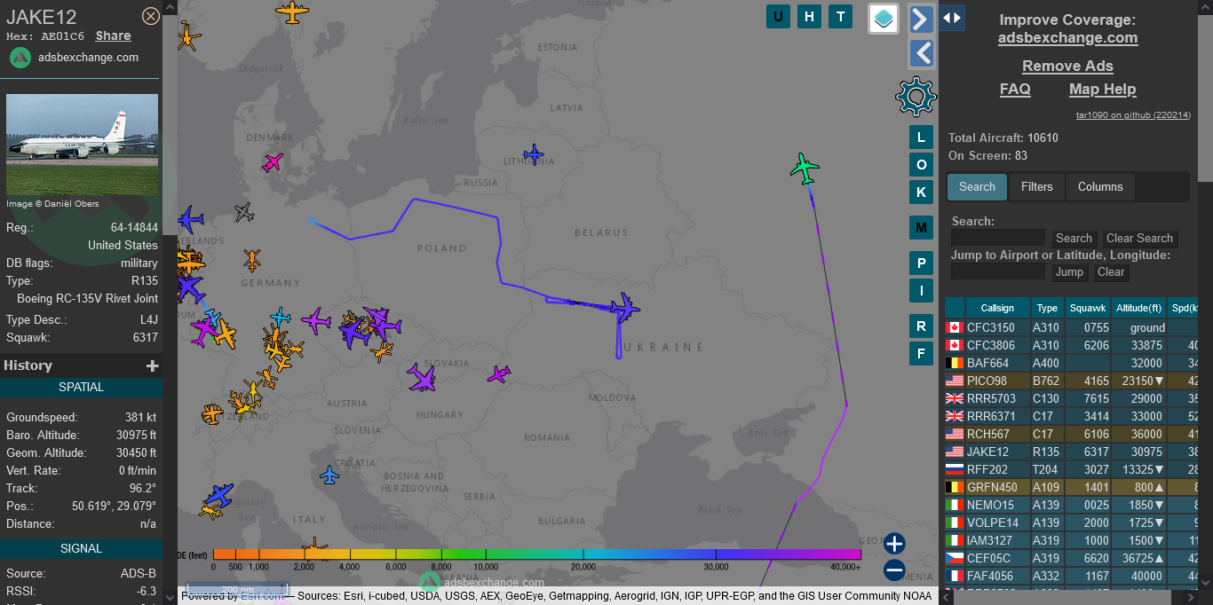This screenshot has width=1213, height=605.
Task: Click the double-arrow sidebar toggle button
Action: coord(952,18)
